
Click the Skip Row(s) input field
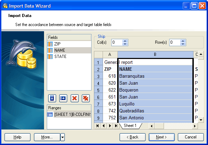[x=175, y=42]
